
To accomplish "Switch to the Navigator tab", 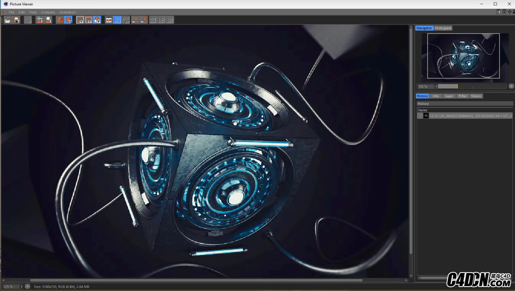I will pos(424,28).
